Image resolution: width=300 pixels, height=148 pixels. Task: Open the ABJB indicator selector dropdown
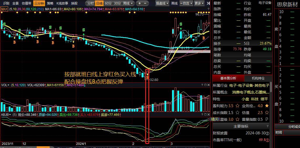point(6,115)
